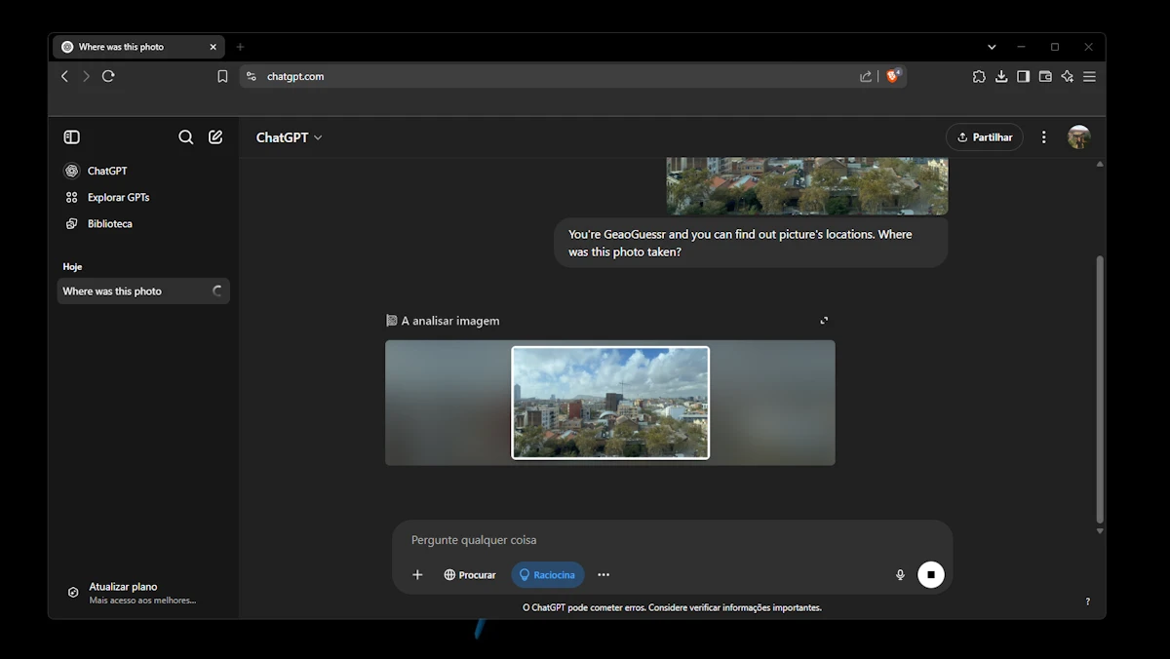Expand the ChatGPT model selector dropdown
Screen dimensions: 1170x659
(x=289, y=137)
